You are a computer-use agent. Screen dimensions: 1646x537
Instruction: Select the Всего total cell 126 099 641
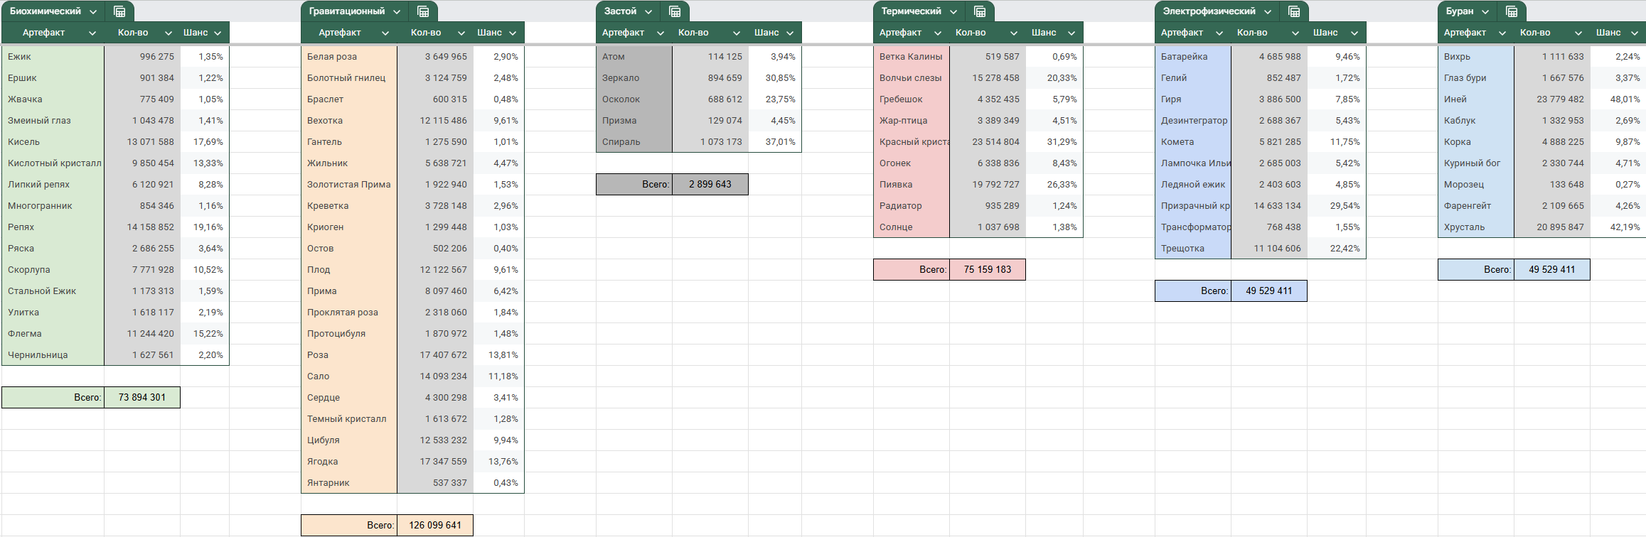point(435,526)
